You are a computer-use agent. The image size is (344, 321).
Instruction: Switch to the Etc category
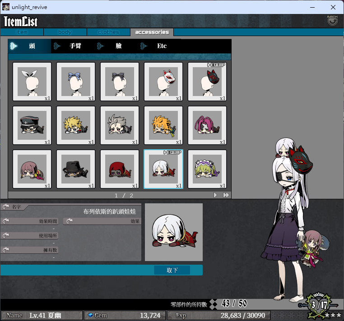point(160,46)
